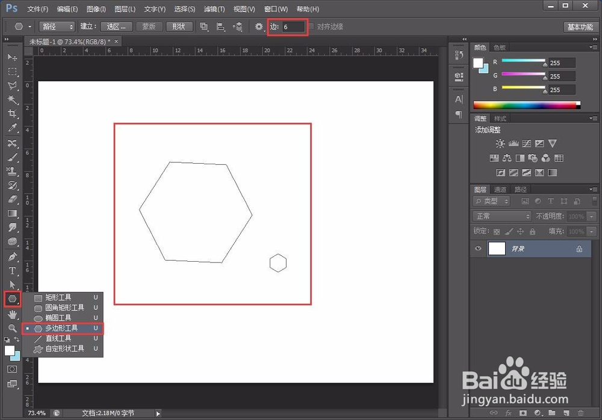Select the Zoom tool

pyautogui.click(x=12, y=329)
